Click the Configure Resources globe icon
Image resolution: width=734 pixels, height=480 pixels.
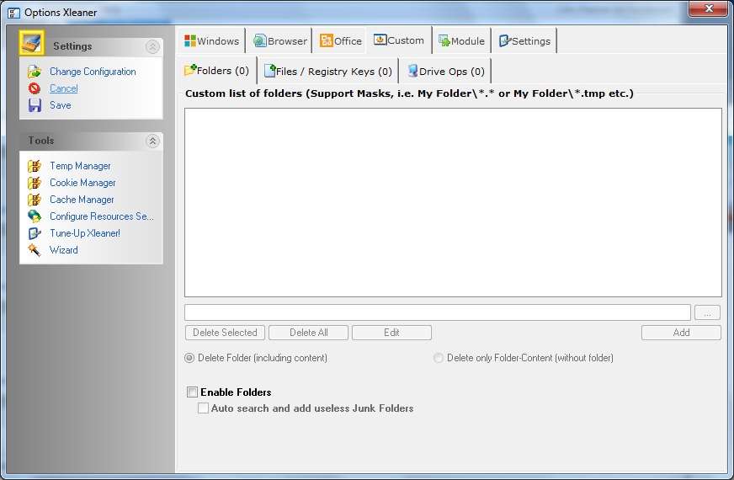click(x=35, y=216)
